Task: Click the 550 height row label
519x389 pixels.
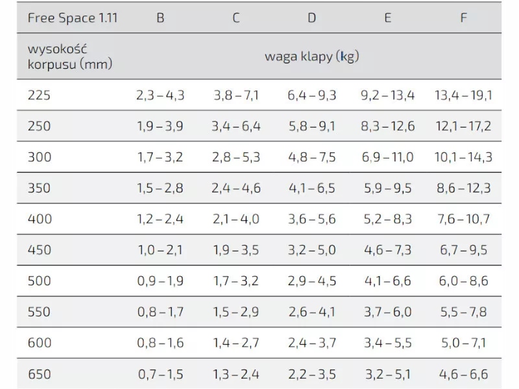Action: point(38,312)
